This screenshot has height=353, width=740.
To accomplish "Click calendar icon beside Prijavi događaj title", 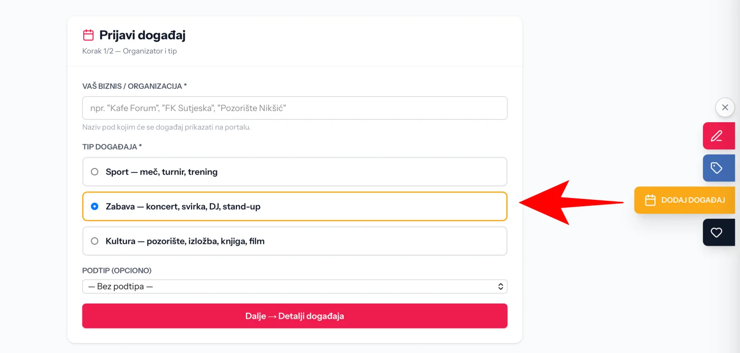I will (88, 35).
